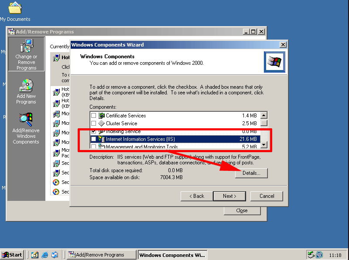The width and height of the screenshot is (349, 260).
Task: Select Add New Programs sidebar icon
Action: coord(26,91)
